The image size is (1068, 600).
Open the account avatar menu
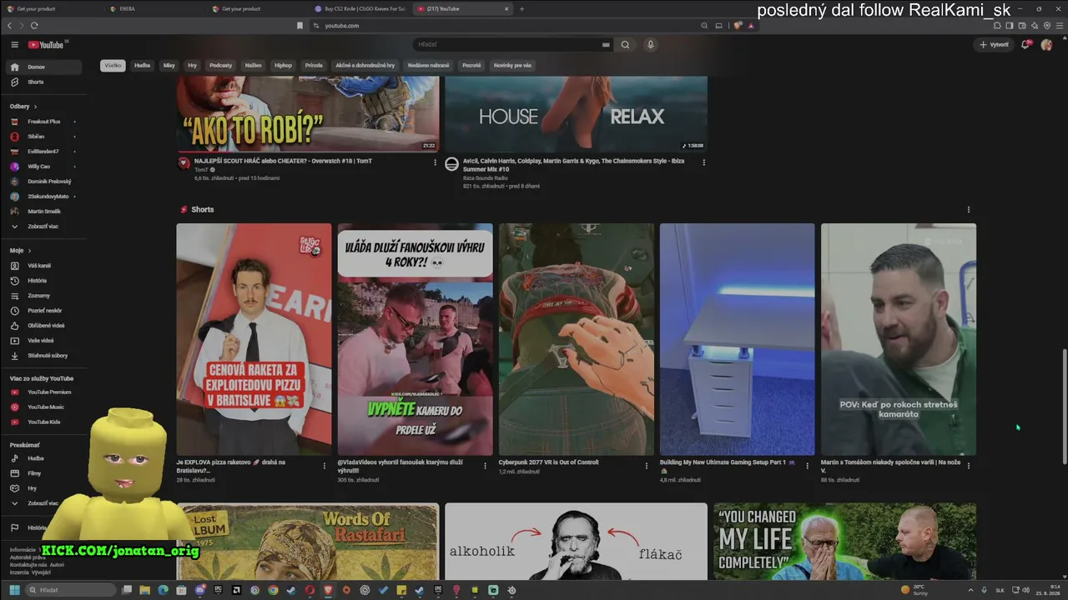coord(1046,44)
